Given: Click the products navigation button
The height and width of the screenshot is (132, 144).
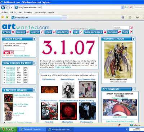Looking at the screenshot, I should 64,32.
